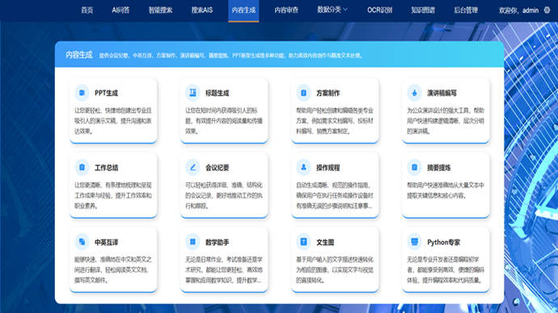Click the 文生图 card icon

coord(303,242)
